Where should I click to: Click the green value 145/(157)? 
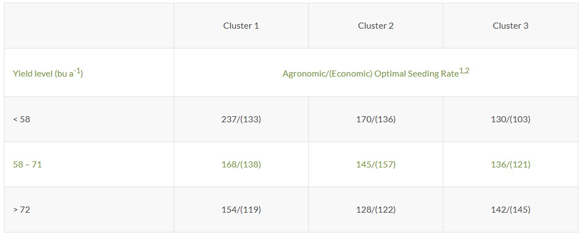(x=375, y=165)
